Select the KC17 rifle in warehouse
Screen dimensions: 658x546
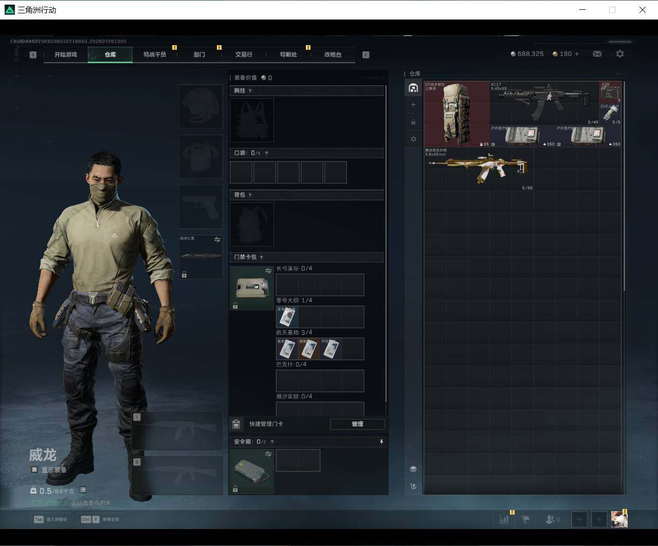545,103
